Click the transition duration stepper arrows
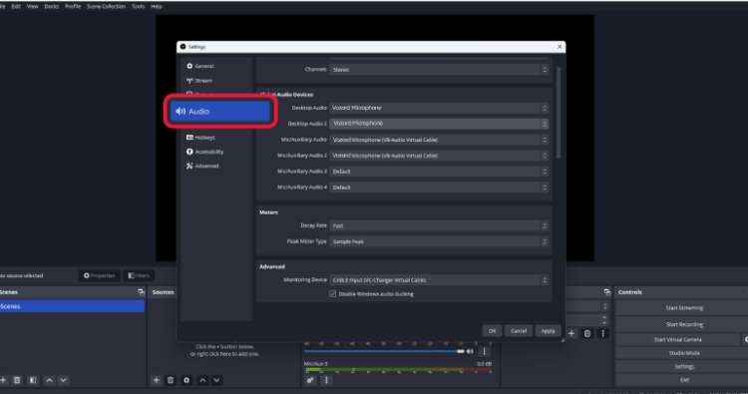This screenshot has width=748, height=394. click(604, 319)
